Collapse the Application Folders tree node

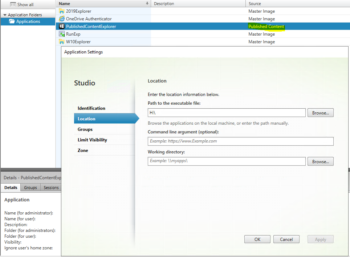pyautogui.click(x=5, y=15)
